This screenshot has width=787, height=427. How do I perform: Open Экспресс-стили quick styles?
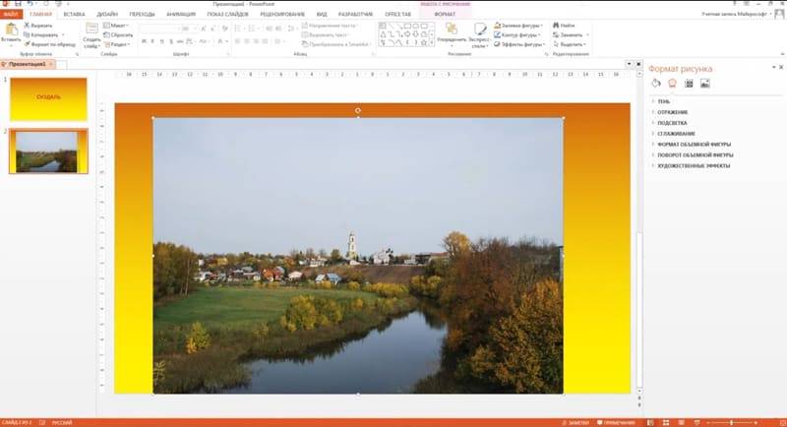[x=479, y=35]
